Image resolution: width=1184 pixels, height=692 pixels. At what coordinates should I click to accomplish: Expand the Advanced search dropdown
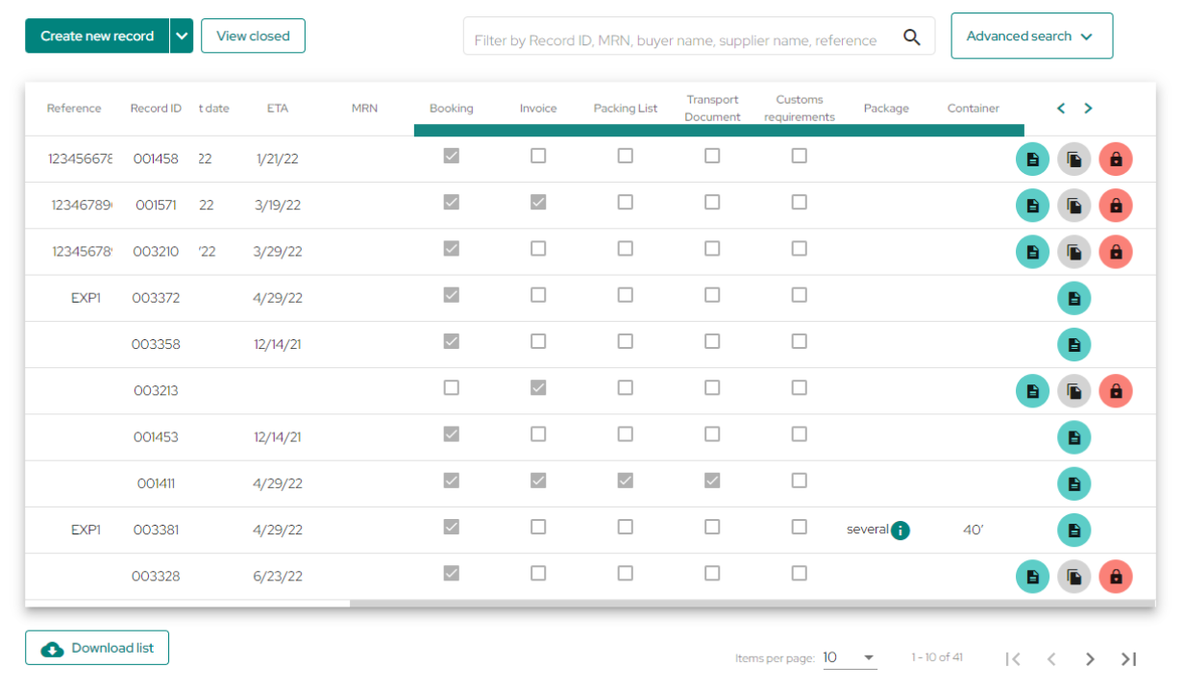click(x=1032, y=36)
